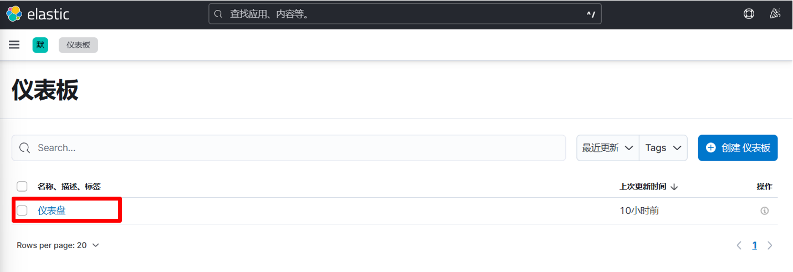Expand the Tags filter dropdown
The height and width of the screenshot is (272, 793).
663,148
